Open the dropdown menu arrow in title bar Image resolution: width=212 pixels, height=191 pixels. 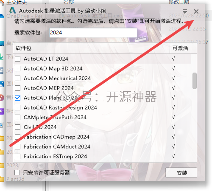185,11
